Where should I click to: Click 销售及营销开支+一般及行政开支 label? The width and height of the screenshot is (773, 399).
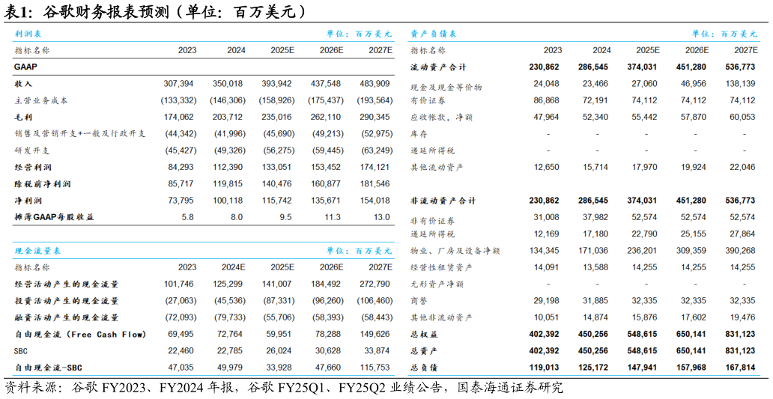[80, 133]
